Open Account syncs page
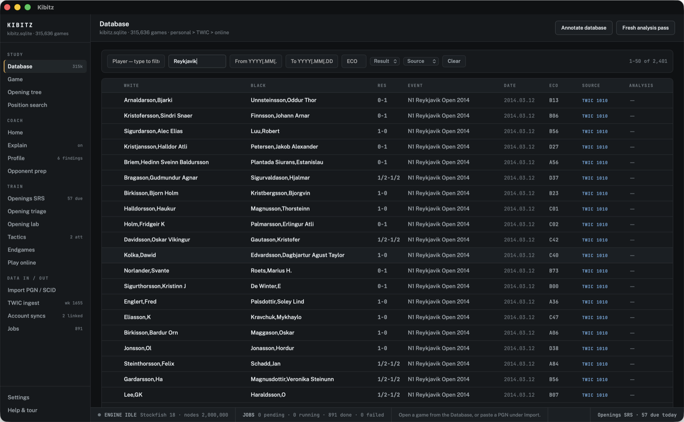Image resolution: width=684 pixels, height=422 pixels. click(45, 316)
